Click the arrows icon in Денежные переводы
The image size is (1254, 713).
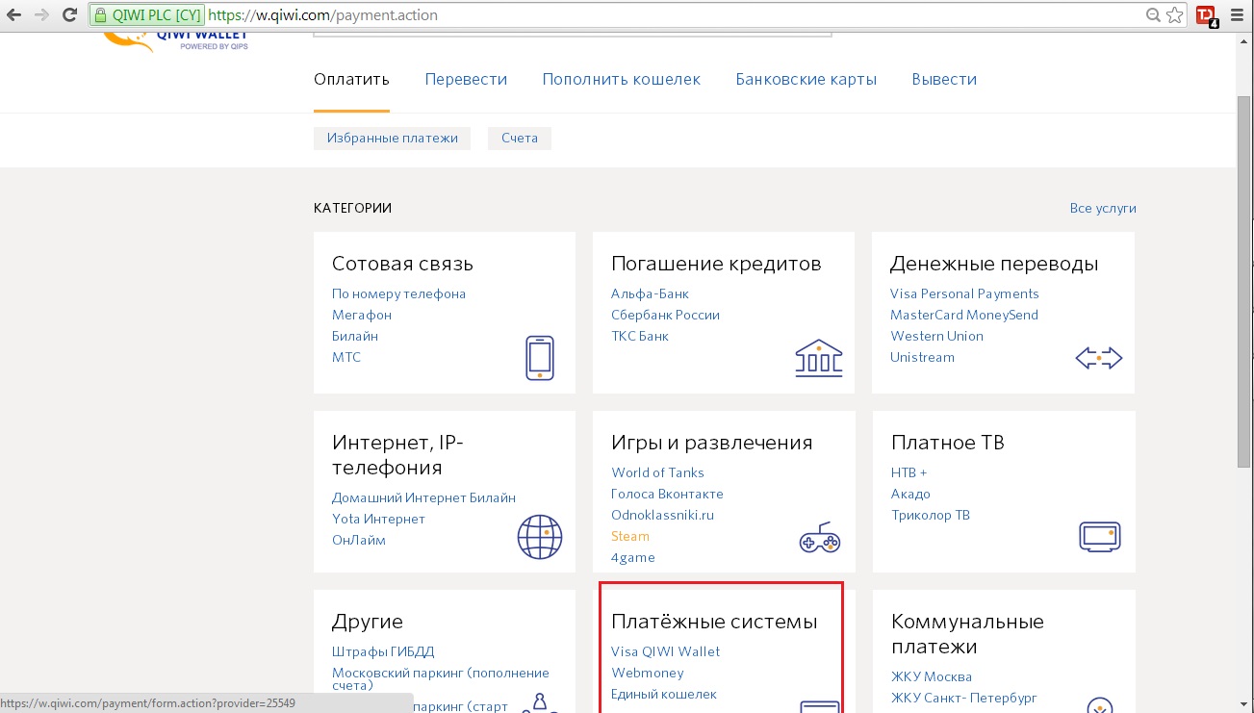pos(1099,359)
